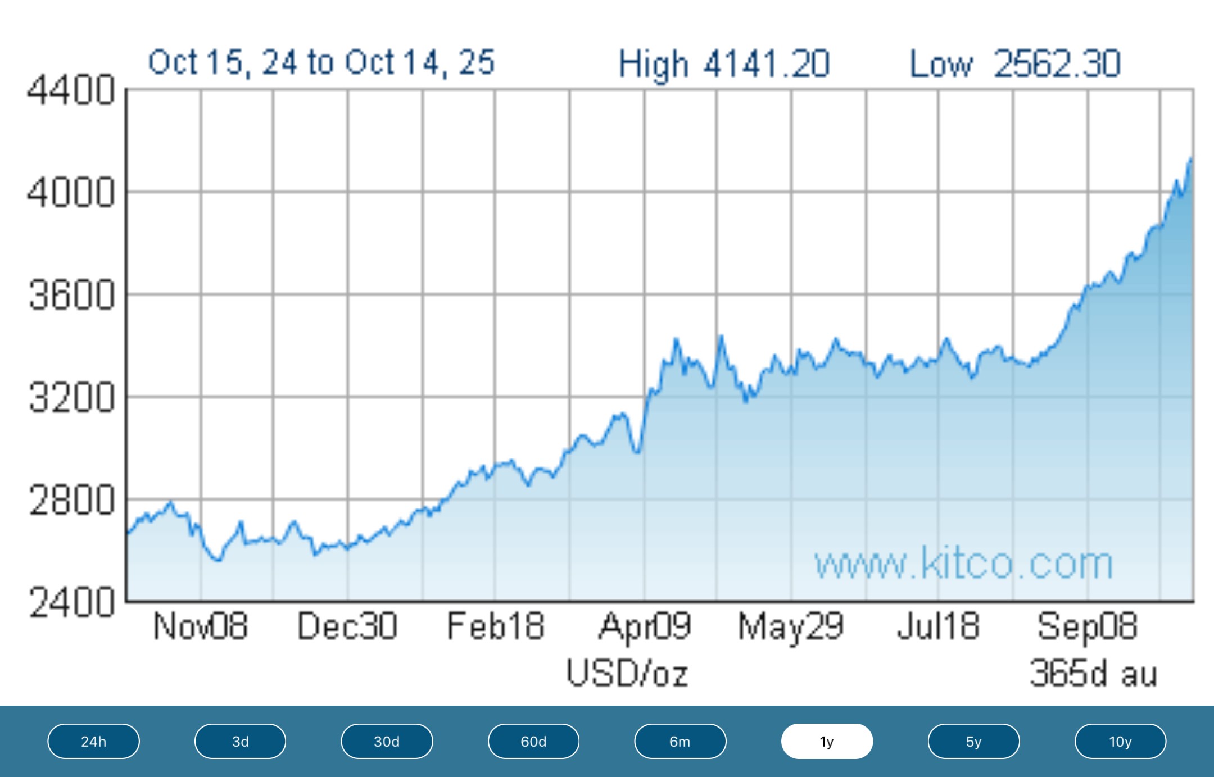Image resolution: width=1214 pixels, height=777 pixels.
Task: Select the 24h time range
Action: pyautogui.click(x=93, y=741)
